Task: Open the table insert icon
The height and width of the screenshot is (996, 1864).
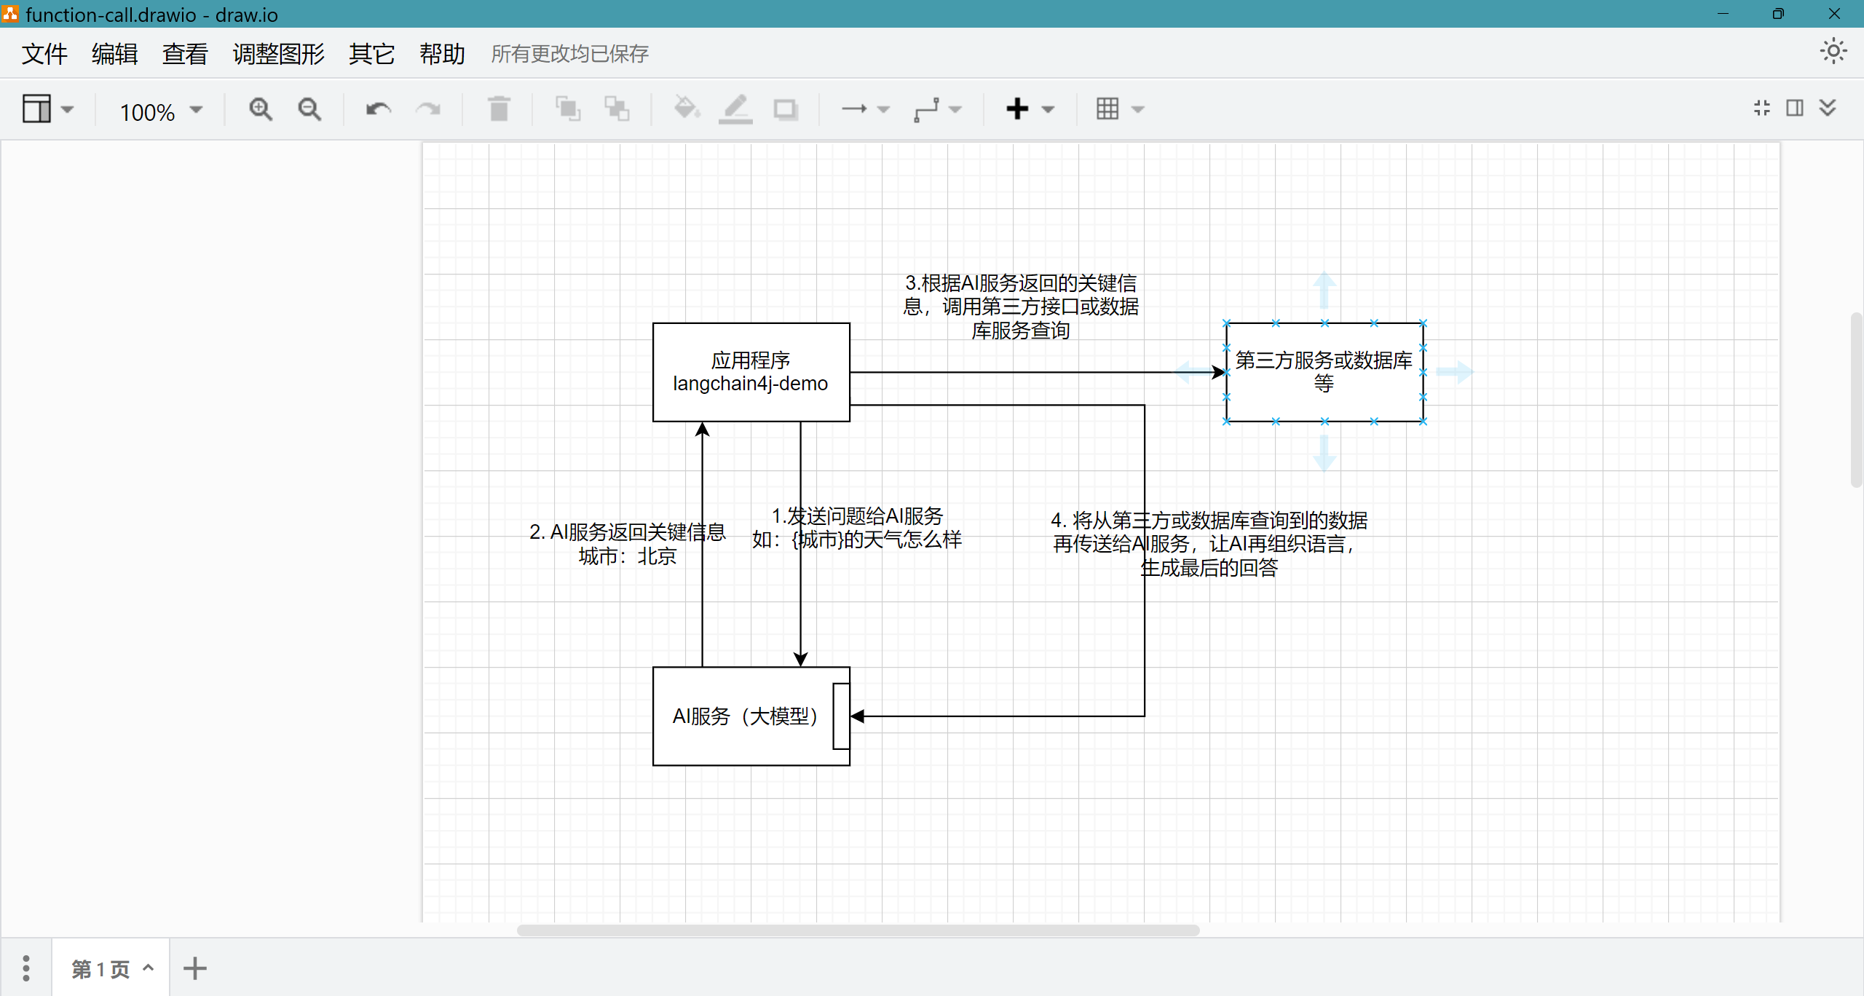Action: [1107, 109]
